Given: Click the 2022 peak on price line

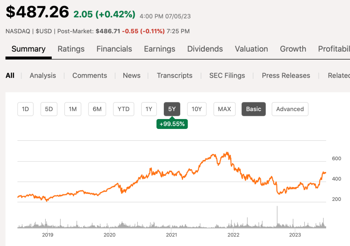Looking at the screenshot, I should pos(227,153).
